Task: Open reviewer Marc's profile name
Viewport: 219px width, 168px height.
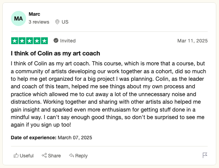Action: click(34, 14)
